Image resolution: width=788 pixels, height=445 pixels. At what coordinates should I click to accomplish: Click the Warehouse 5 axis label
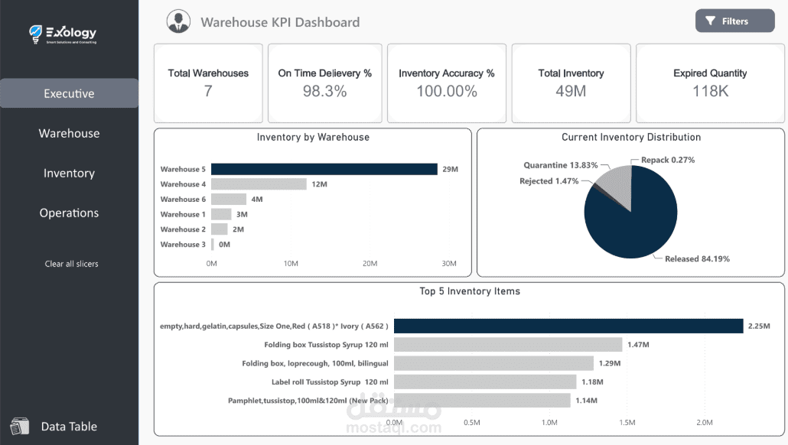click(183, 169)
